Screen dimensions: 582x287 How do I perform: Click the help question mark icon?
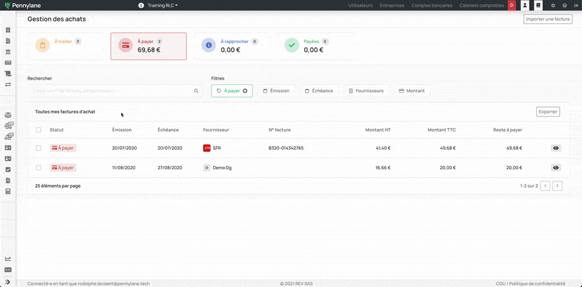[564, 5]
